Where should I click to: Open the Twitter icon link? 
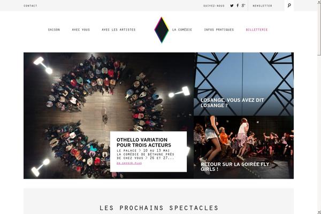(x=232, y=5)
